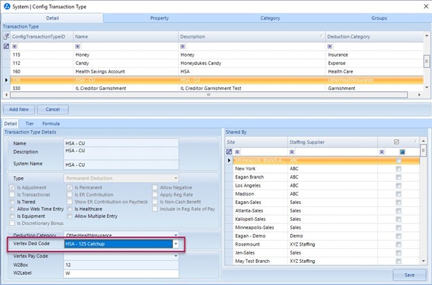Sort by the Description column header

click(x=252, y=37)
